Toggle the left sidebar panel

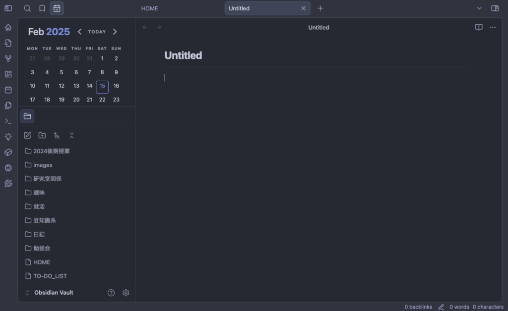tap(8, 8)
